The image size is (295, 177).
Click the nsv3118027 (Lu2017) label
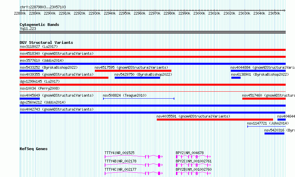39,46
